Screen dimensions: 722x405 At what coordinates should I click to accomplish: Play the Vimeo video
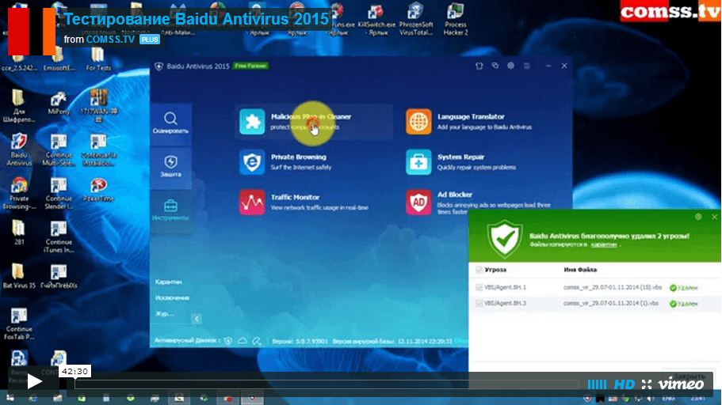pyautogui.click(x=34, y=381)
